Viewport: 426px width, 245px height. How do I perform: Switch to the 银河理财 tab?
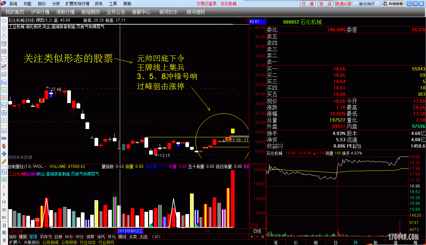[x=196, y=12]
